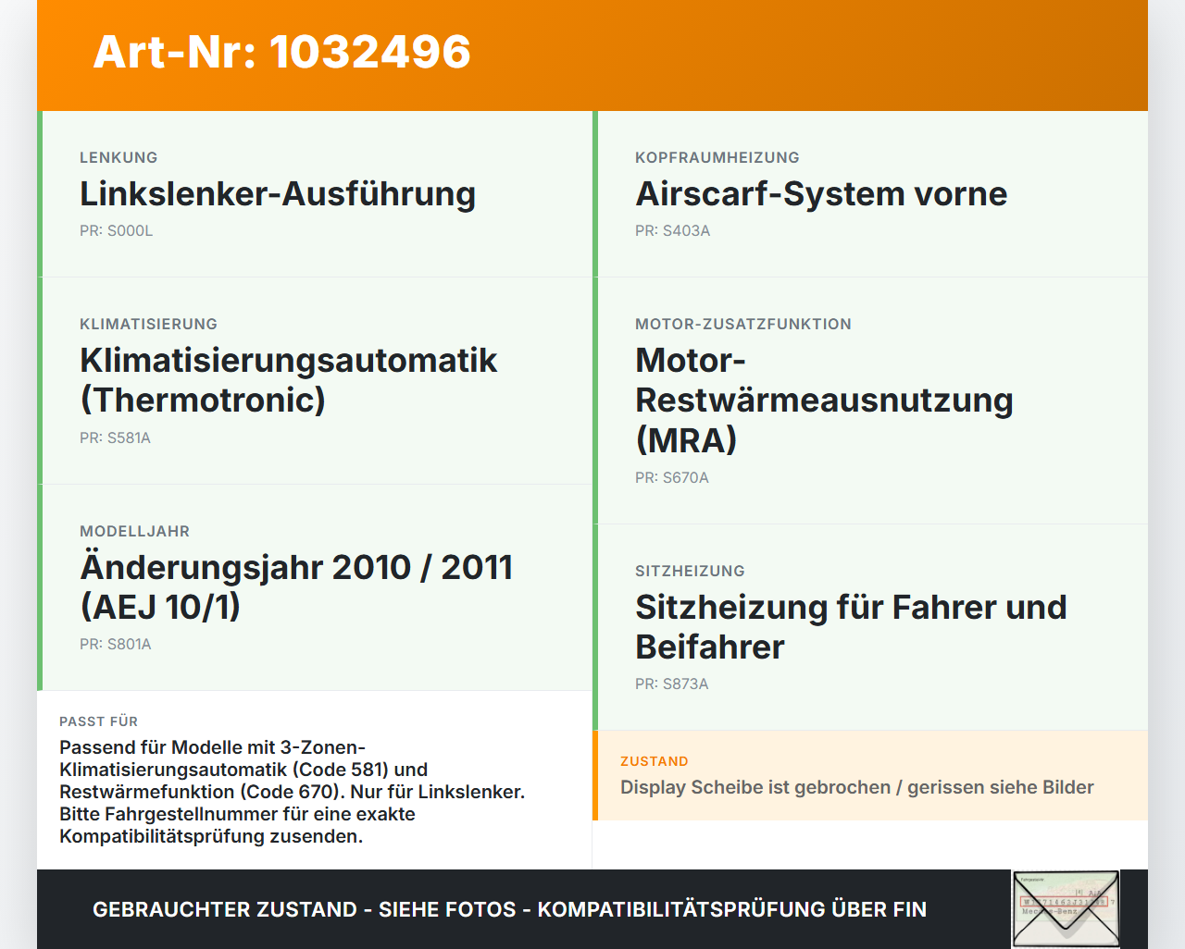Select Motor-Restwärmeausnutzung (MRA) title
This screenshot has height=949, width=1185.
tap(824, 401)
